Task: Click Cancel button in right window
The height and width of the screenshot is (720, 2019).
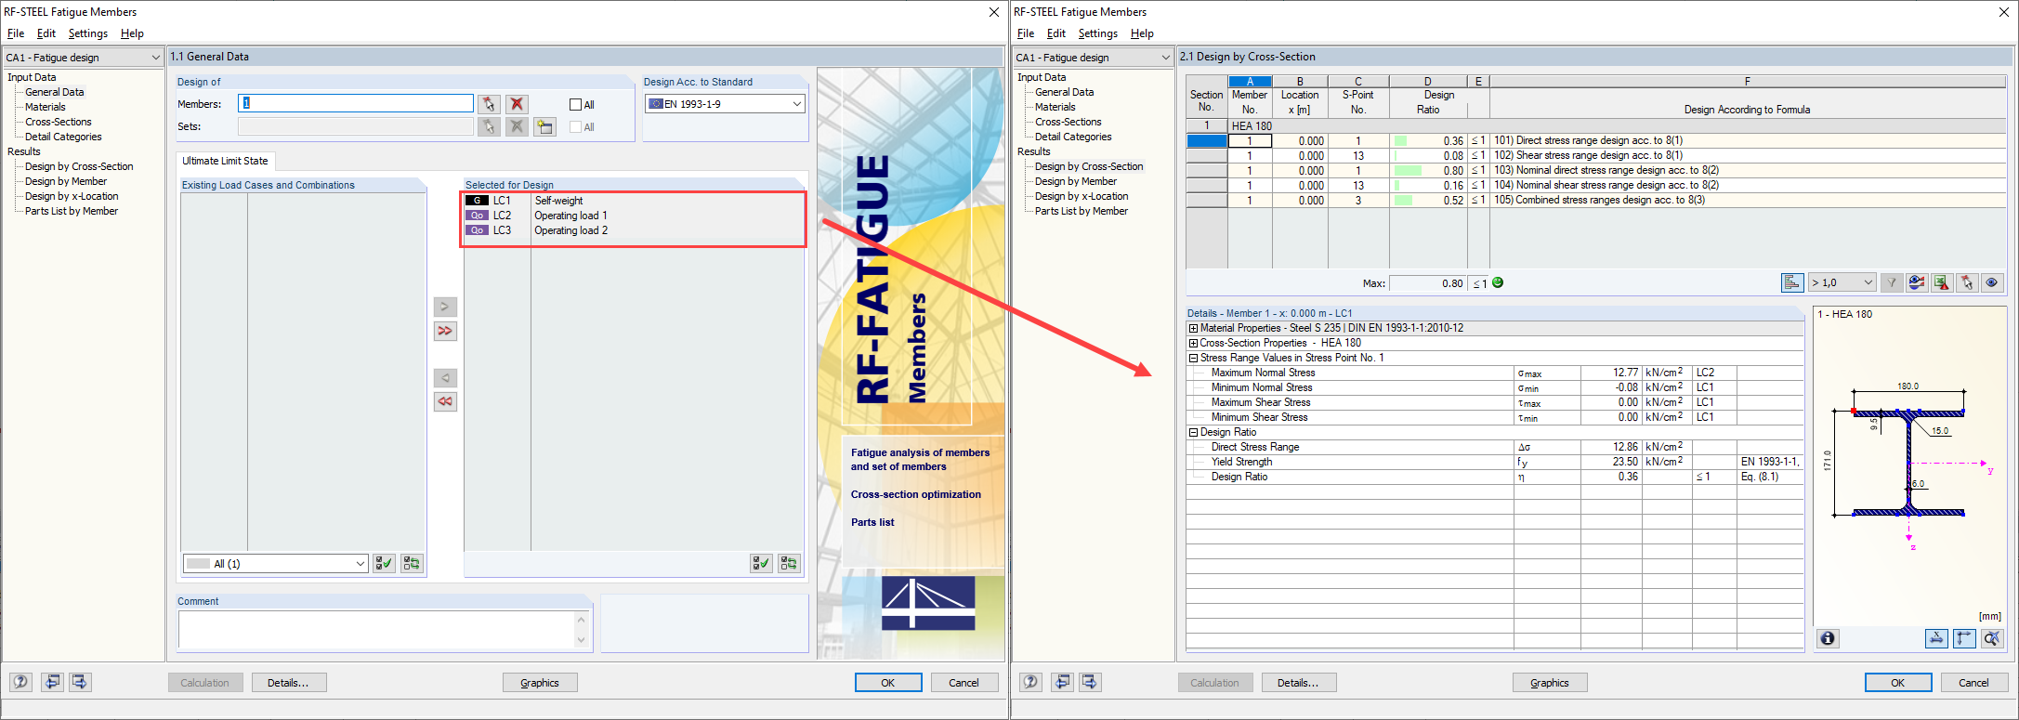Action: click(x=1974, y=683)
